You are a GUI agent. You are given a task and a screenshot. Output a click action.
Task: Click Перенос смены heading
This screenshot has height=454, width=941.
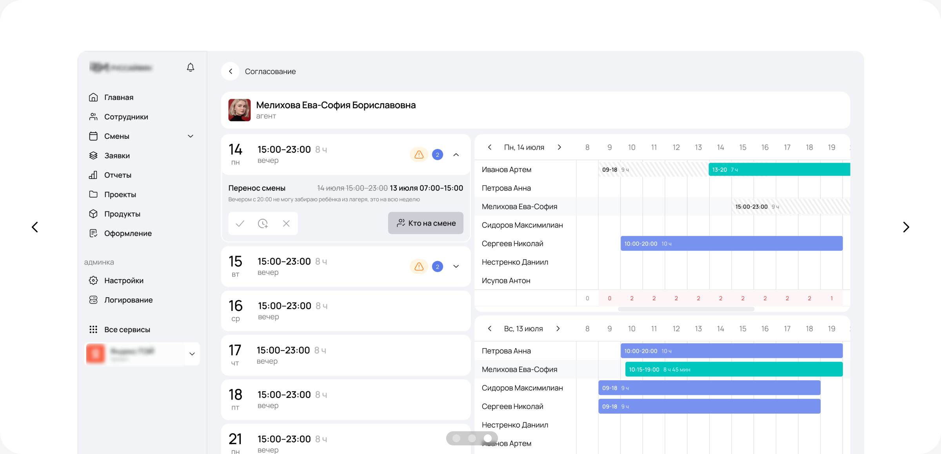[257, 188]
